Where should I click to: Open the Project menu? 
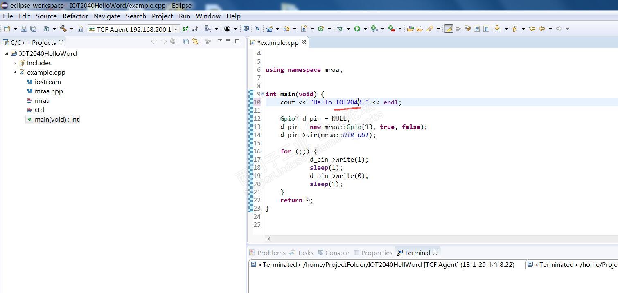point(162,16)
